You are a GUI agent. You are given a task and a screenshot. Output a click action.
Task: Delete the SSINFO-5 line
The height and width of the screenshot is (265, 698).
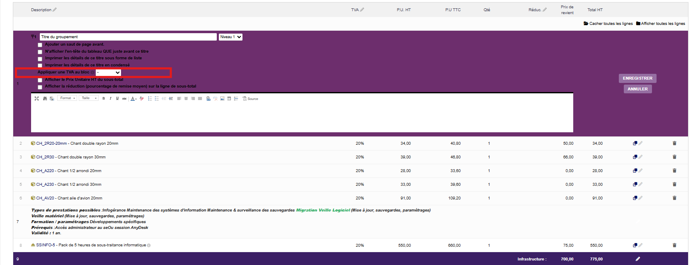(674, 245)
